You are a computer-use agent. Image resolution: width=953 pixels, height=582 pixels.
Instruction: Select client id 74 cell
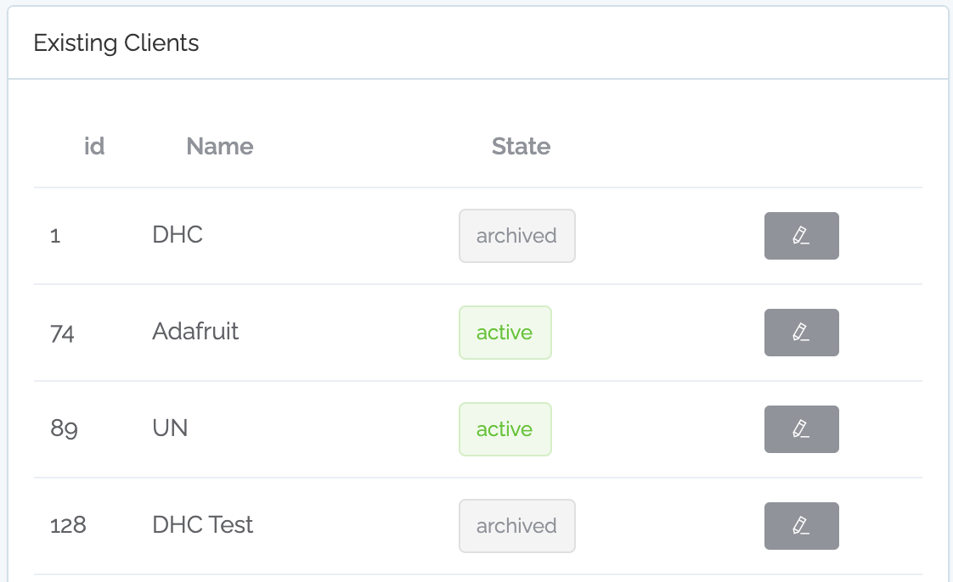[62, 333]
